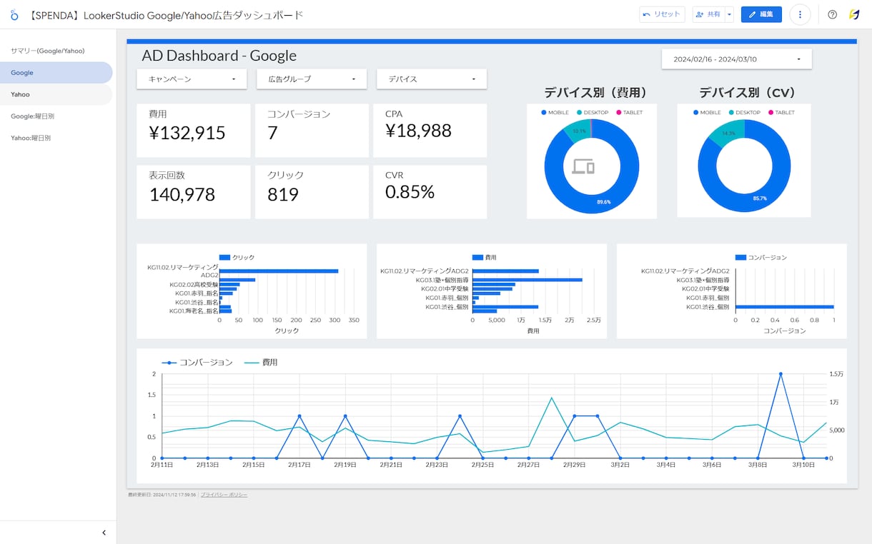Switch to the Yahoo page
Viewport: 872px width, 544px height.
pos(56,94)
